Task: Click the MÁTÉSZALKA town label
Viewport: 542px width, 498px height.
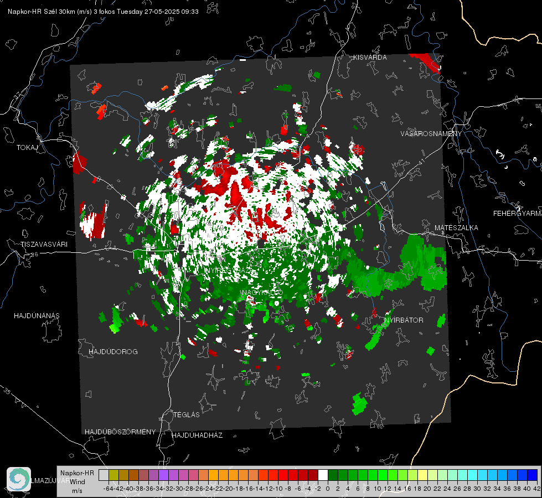Action: [456, 228]
